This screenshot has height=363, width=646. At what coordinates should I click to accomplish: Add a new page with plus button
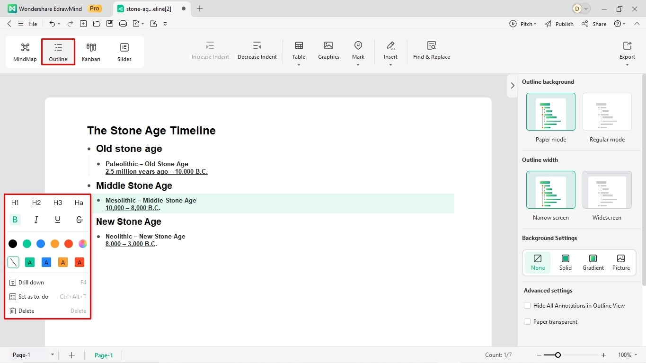[71, 355]
